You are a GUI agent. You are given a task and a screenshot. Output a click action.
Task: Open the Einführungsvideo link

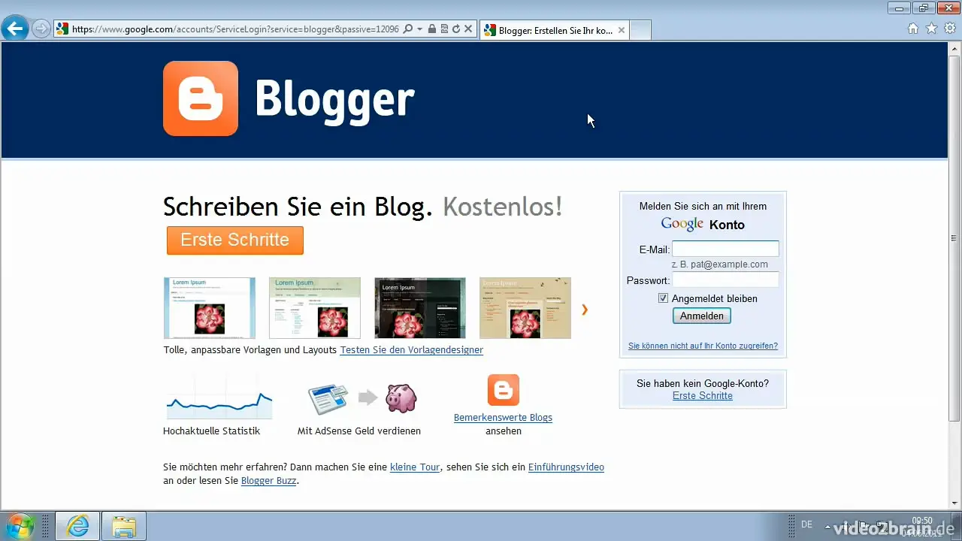coord(566,467)
